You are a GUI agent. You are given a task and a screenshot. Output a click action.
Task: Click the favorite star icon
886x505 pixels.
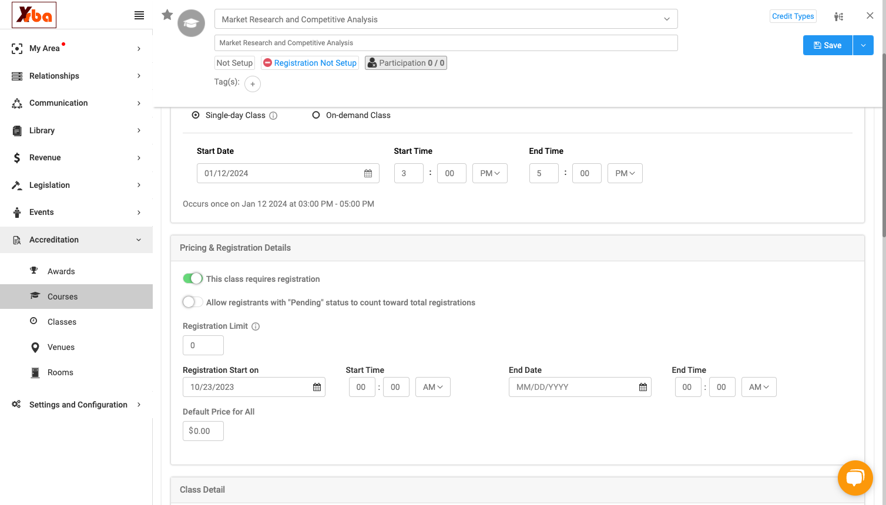pos(167,15)
